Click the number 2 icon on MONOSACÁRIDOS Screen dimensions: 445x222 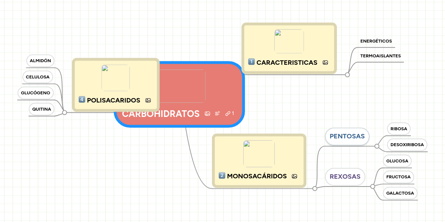222,176
